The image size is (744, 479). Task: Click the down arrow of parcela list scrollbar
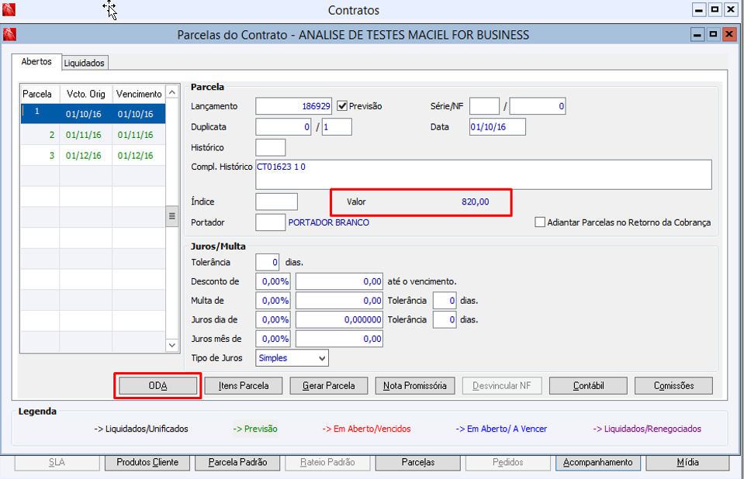click(x=172, y=345)
